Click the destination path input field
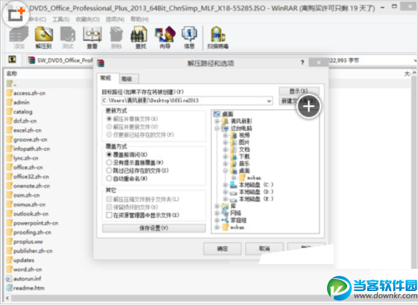This screenshot has height=305, width=418. point(187,101)
